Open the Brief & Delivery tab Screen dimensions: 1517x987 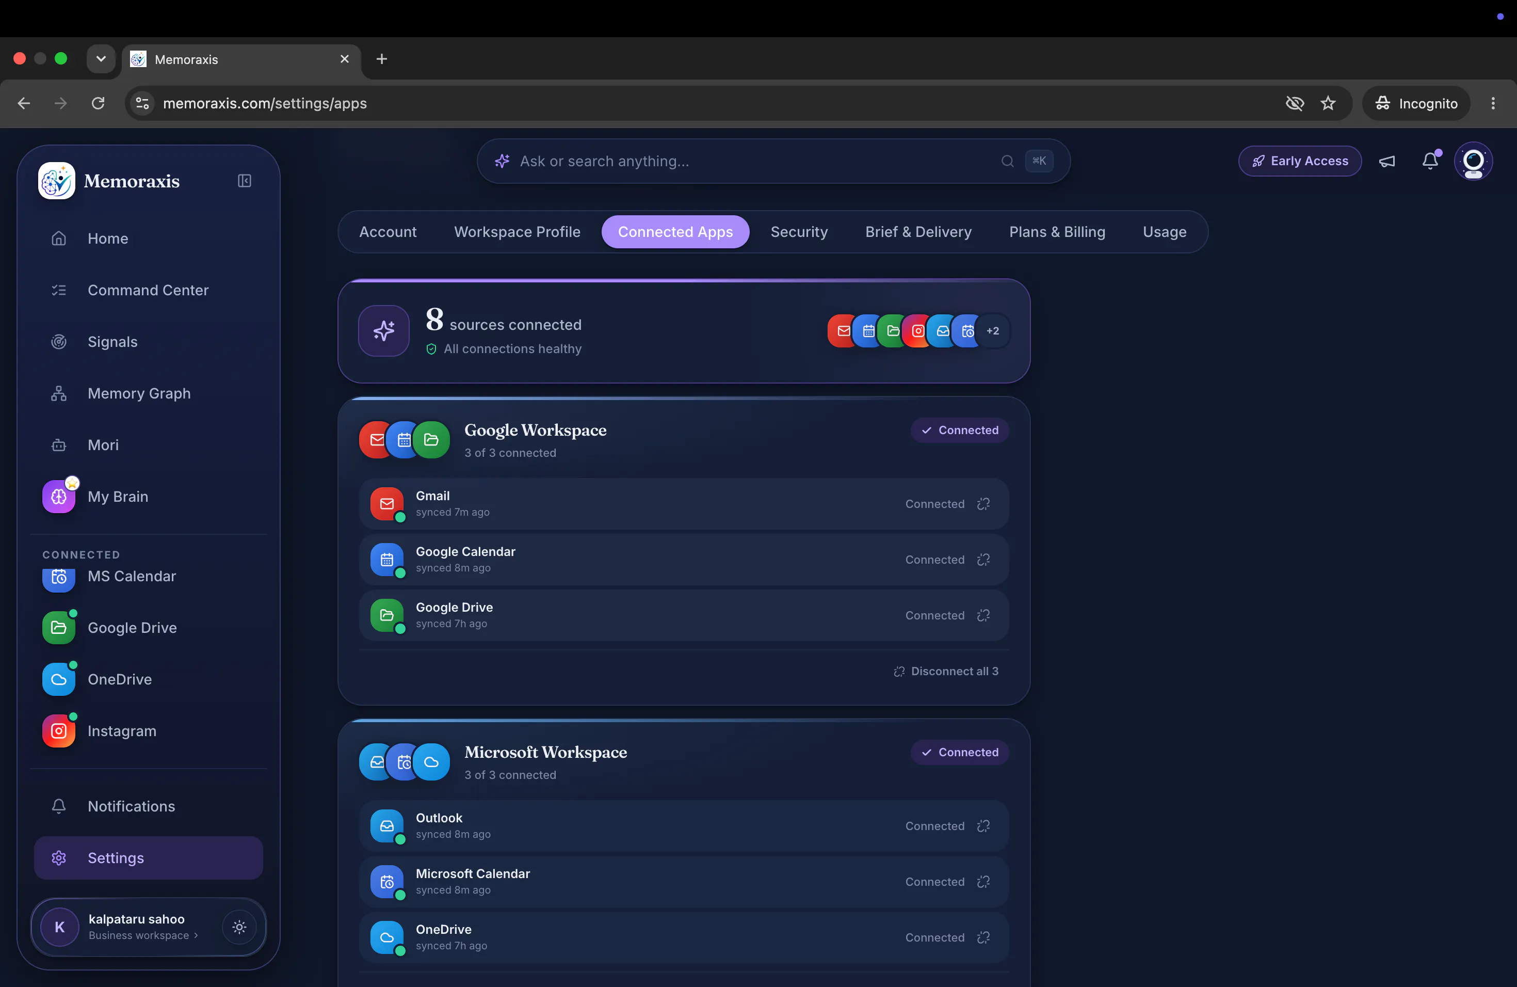918,232
